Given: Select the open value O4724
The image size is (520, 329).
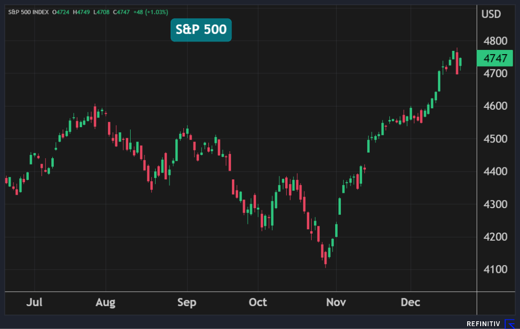Looking at the screenshot, I should (62, 12).
